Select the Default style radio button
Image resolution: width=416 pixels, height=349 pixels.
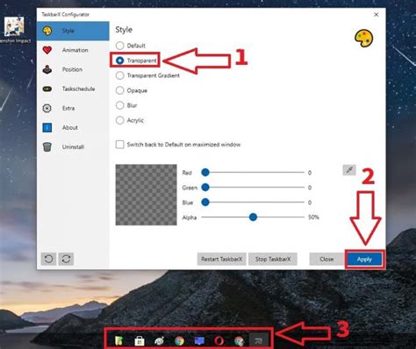pyautogui.click(x=119, y=46)
